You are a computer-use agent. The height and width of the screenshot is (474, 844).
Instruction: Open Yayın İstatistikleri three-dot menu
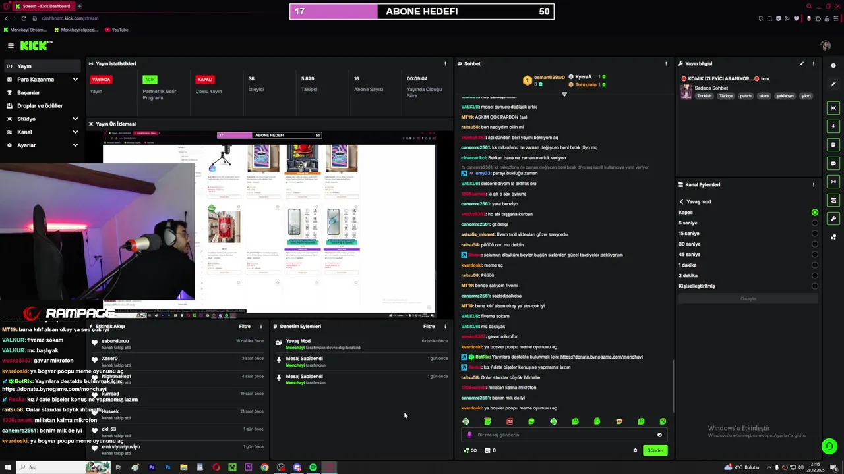(445, 64)
